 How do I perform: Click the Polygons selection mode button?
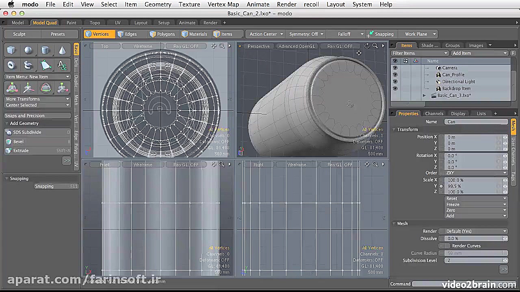click(162, 34)
